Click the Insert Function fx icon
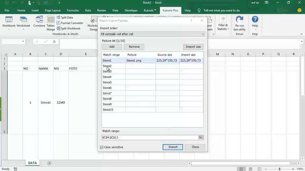 click(x=54, y=41)
